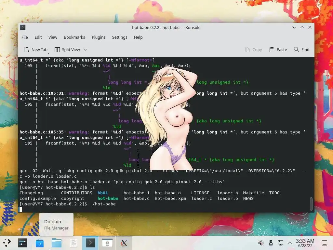This screenshot has width=333, height=250.
Task: Click the LICENSE entry in ls output
Action: tap(200, 193)
